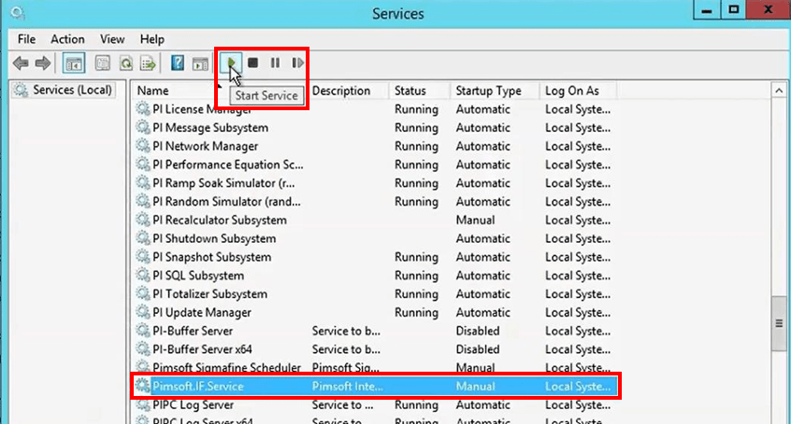Open the Help toolbar icon
791x424 pixels.
178,64
